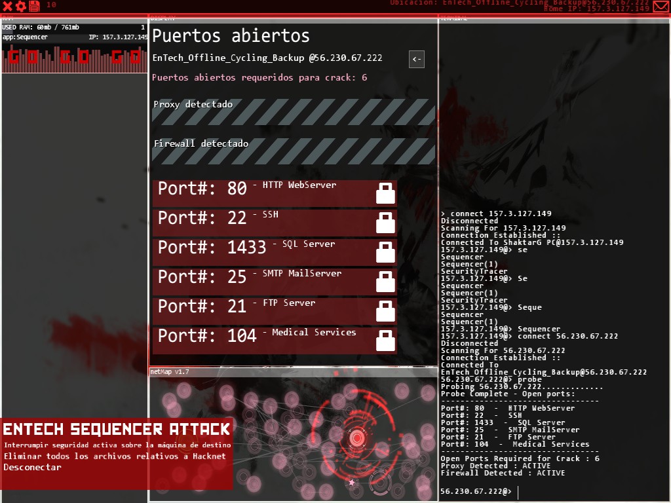This screenshot has height=503, width=671.
Task: Click the Desconectar line in mission overlay
Action: [x=33, y=467]
